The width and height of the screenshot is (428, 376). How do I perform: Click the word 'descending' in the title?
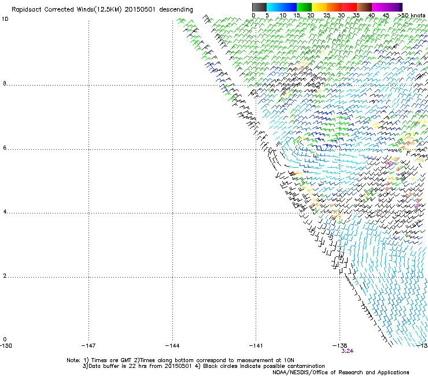coord(176,10)
